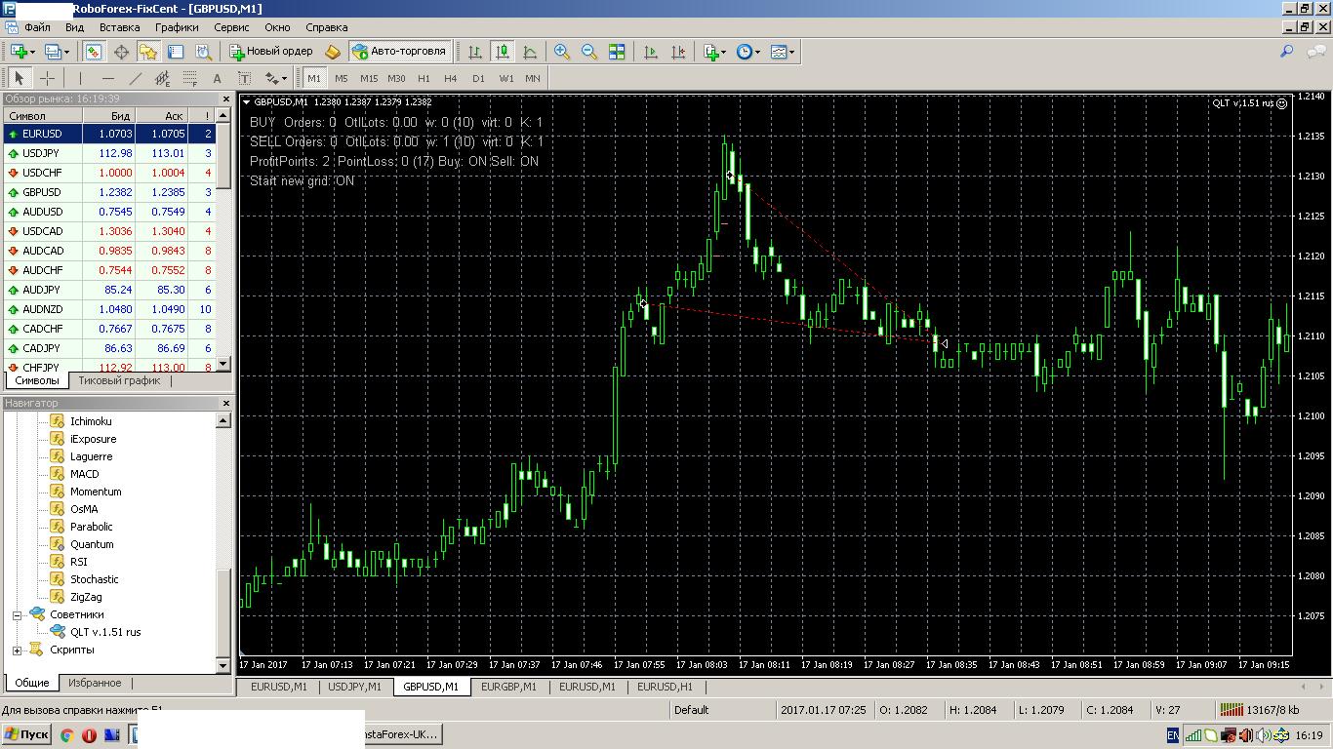
Task: Click Пуск start button
Action: (x=26, y=734)
